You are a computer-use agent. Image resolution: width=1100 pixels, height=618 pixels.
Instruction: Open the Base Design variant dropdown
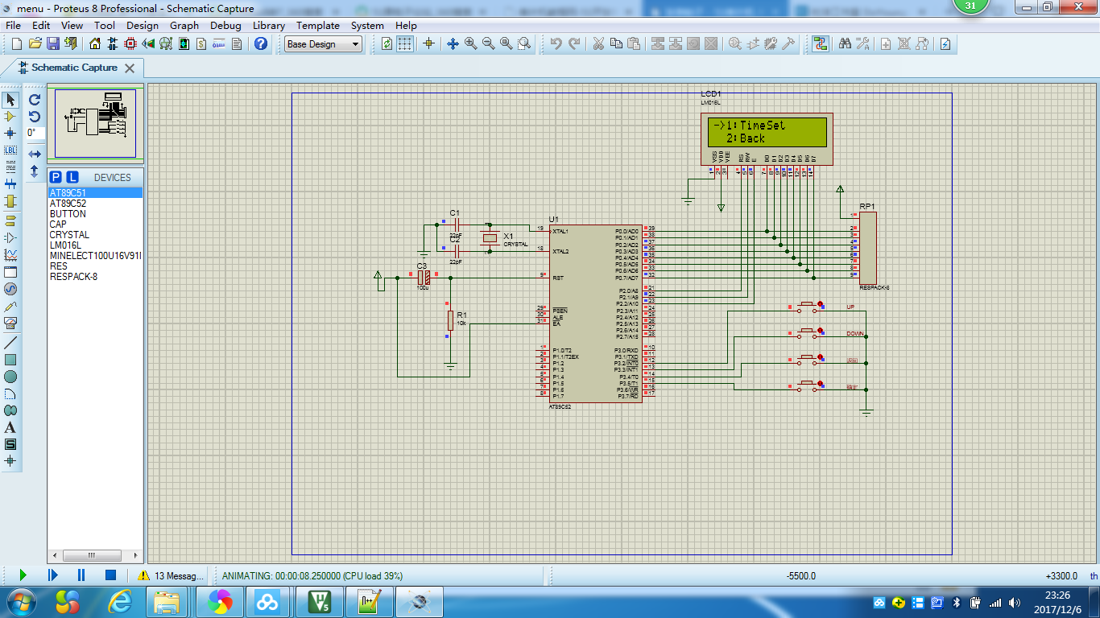click(324, 44)
